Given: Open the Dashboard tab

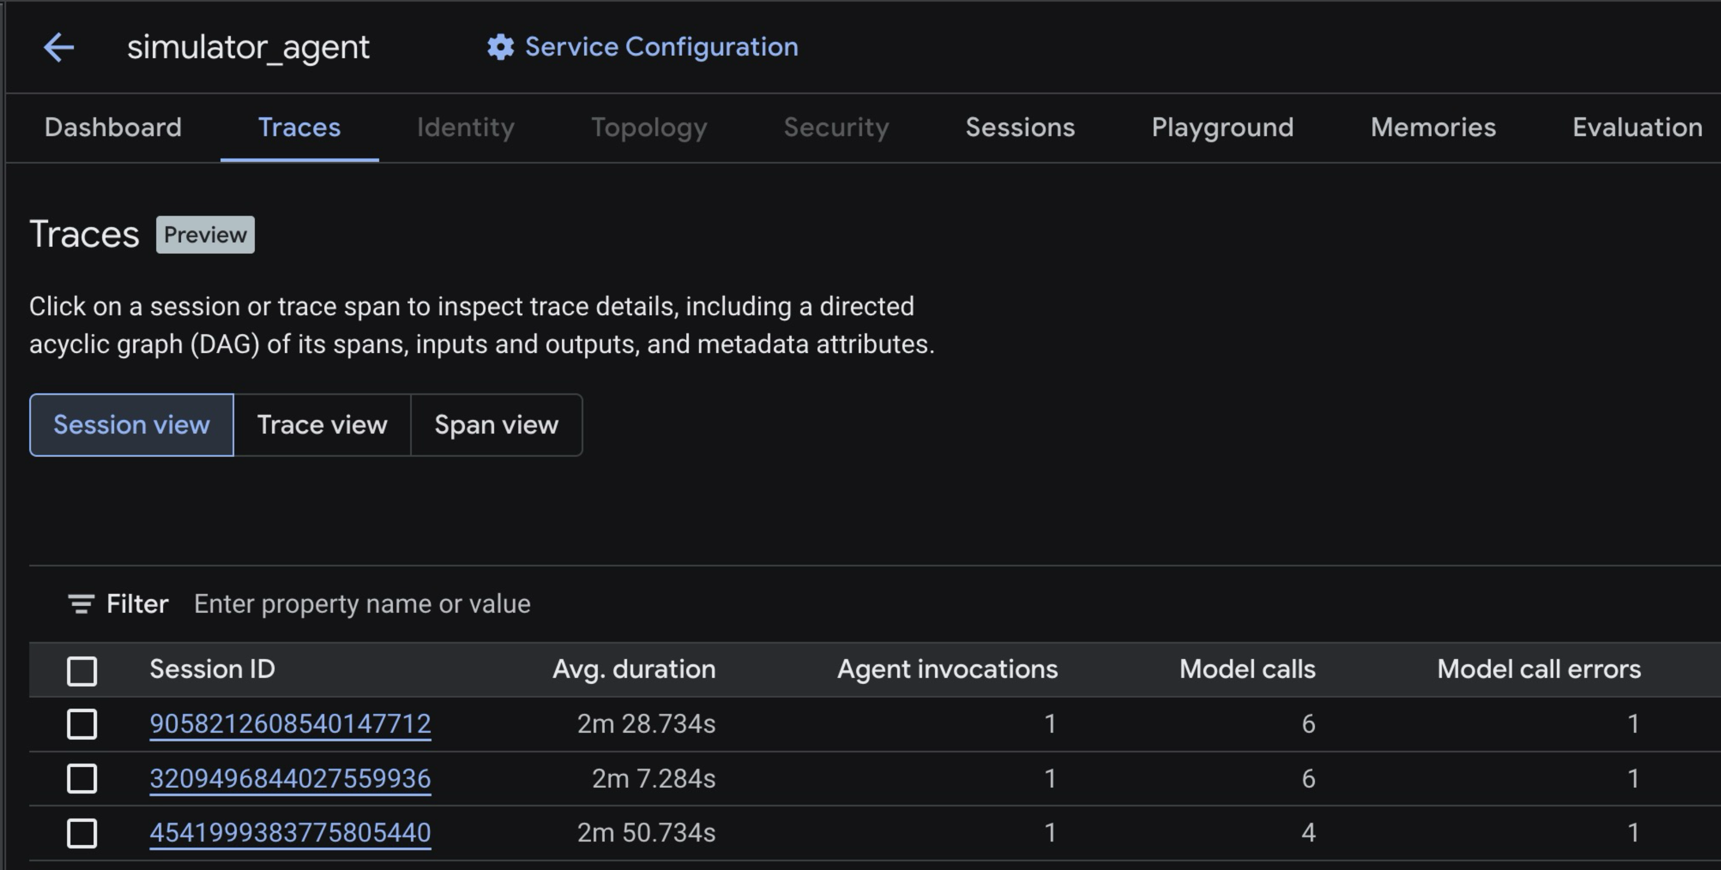Looking at the screenshot, I should (x=113, y=127).
